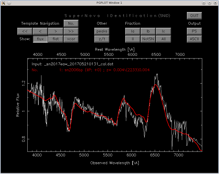219x174 pixels.
Task: Open the z/t plot
Action: (102, 39)
